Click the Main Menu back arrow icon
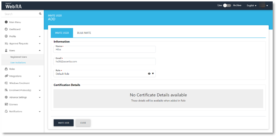 click(x=6, y=22)
